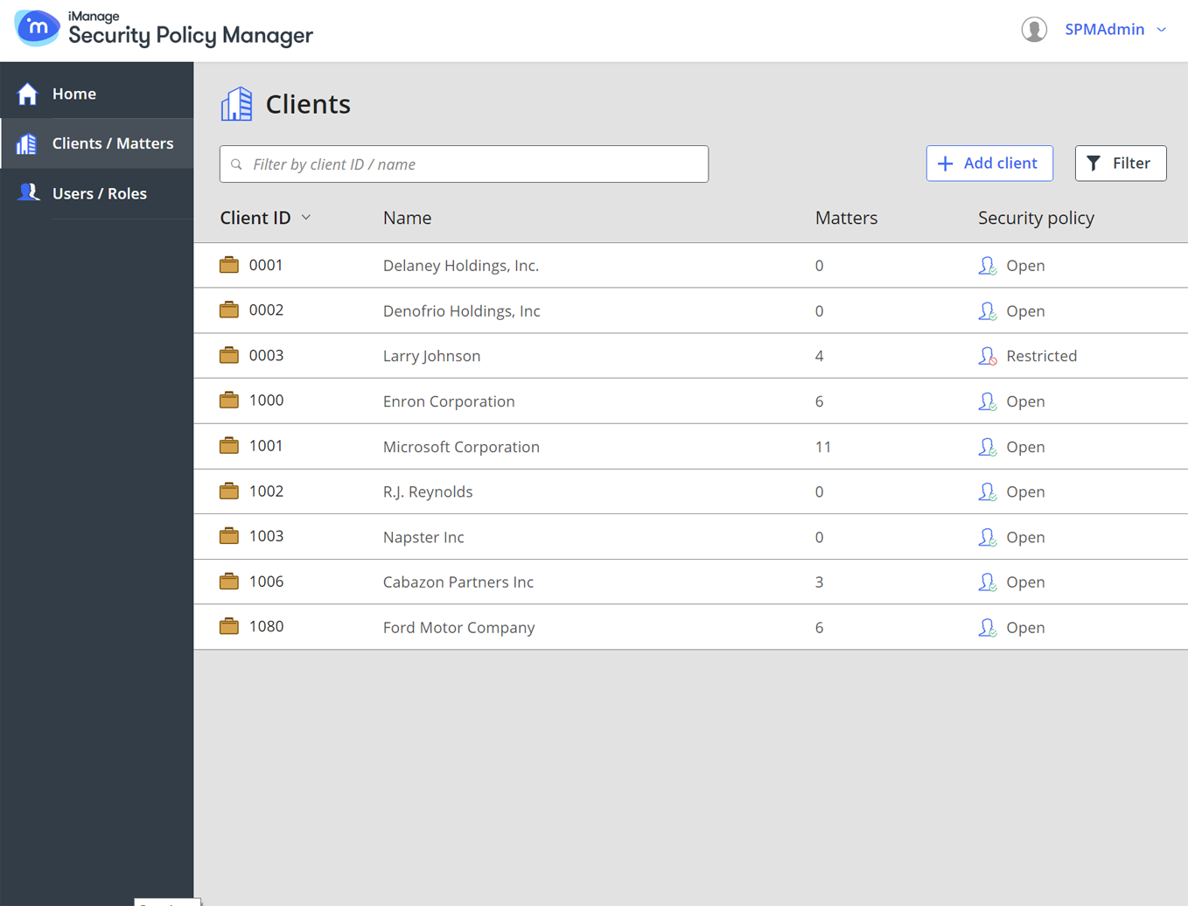Click the Open policy icon for Microsoft Corporation
This screenshot has width=1188, height=906.
tap(988, 447)
